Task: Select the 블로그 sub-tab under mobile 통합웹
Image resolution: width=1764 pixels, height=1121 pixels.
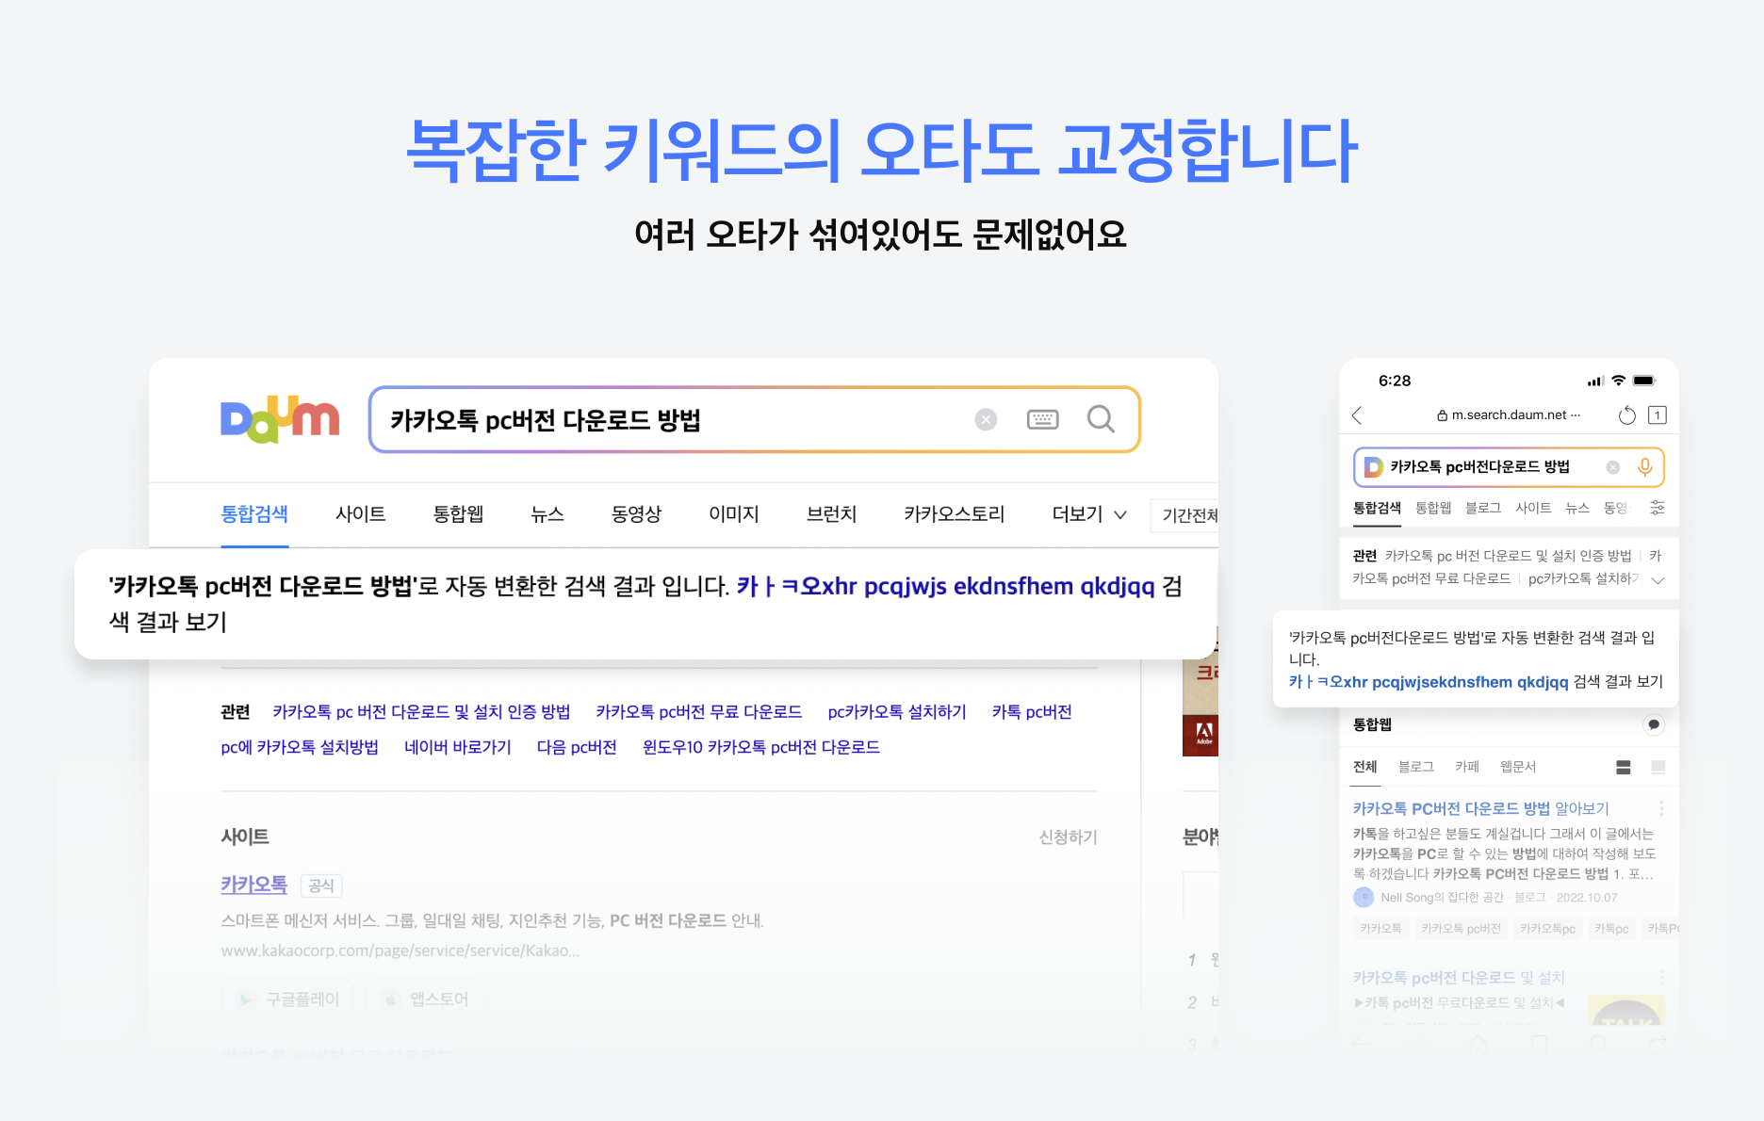Action: (1416, 767)
